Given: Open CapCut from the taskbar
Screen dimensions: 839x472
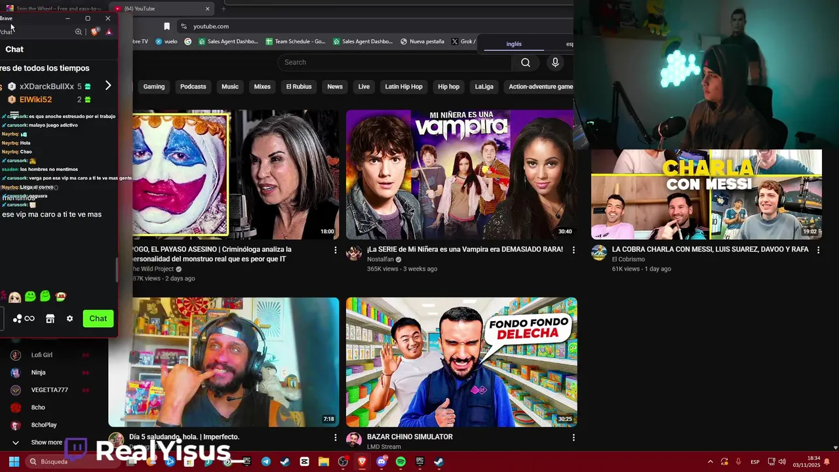Looking at the screenshot, I should click(x=304, y=462).
